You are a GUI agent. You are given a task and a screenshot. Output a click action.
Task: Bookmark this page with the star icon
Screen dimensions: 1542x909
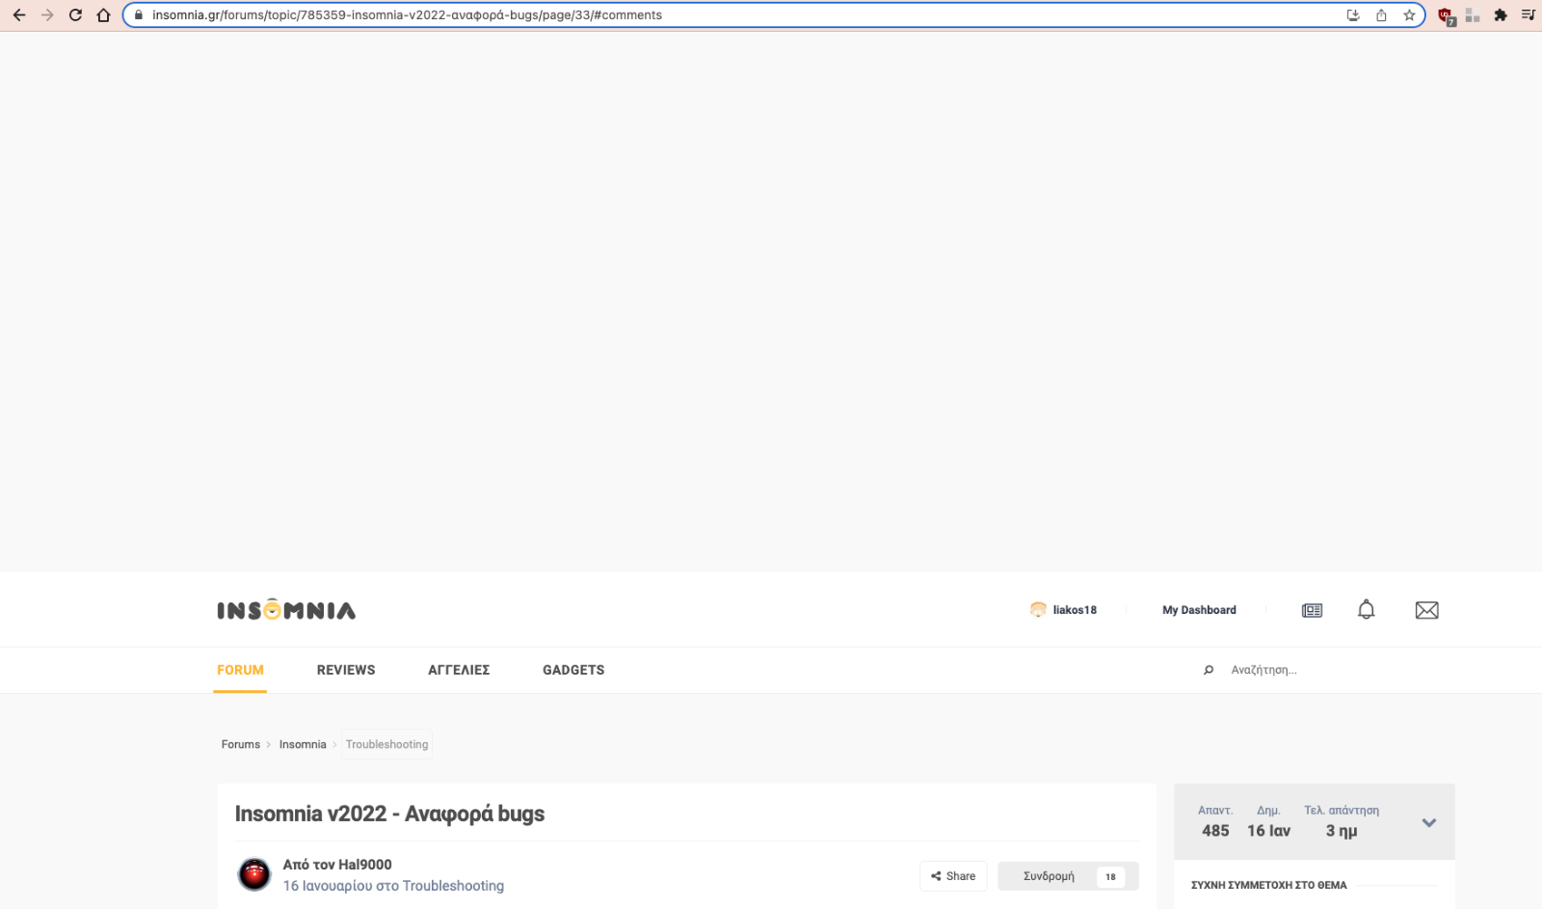pyautogui.click(x=1409, y=15)
